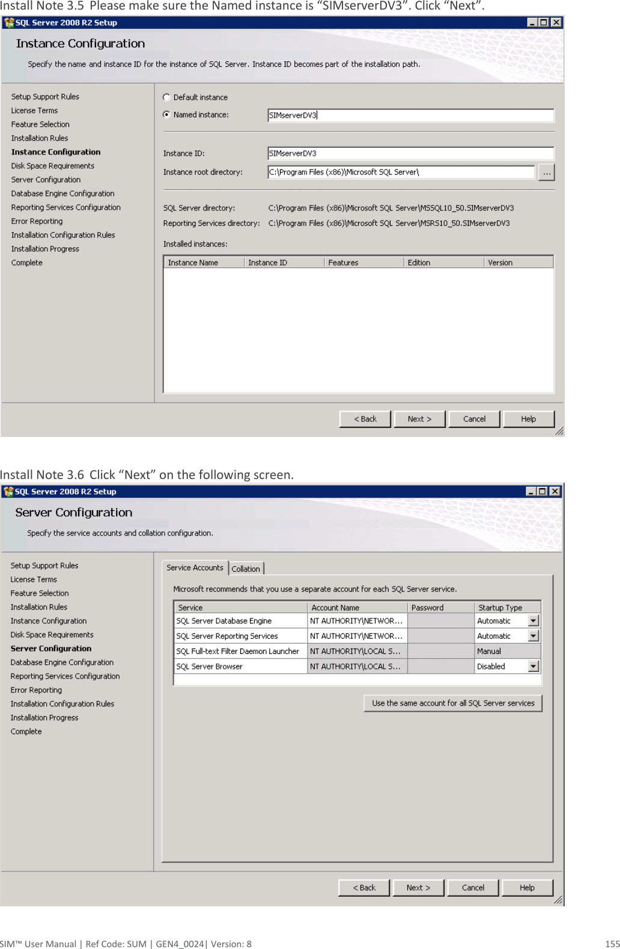Screen dimensions: 620x949
Task: Click the SQL Server Database Engine service row
Action: 357,621
